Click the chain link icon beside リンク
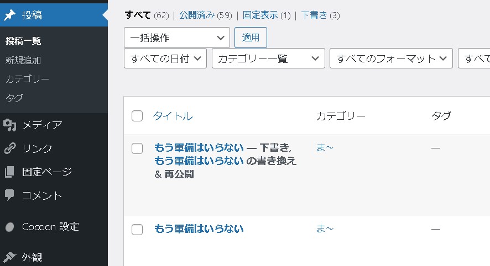 10,148
